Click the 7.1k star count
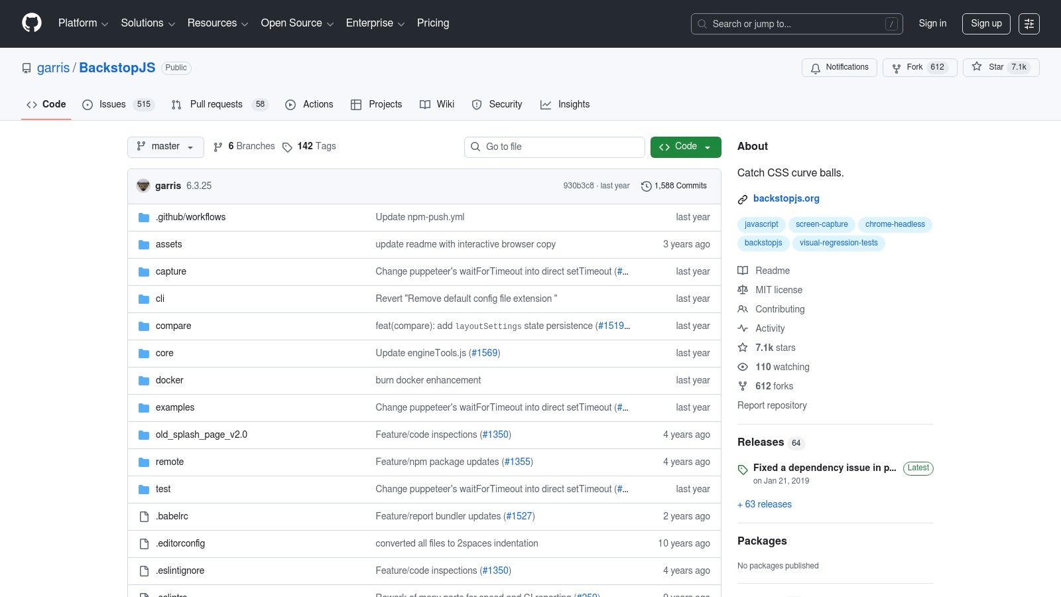 (1019, 67)
